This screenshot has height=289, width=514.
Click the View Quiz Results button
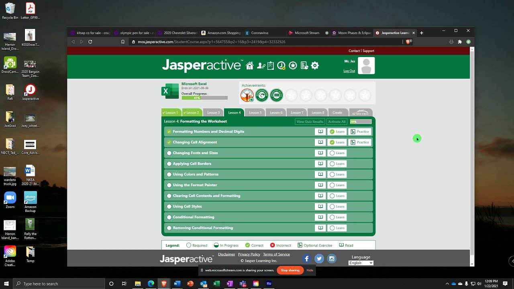(x=310, y=122)
